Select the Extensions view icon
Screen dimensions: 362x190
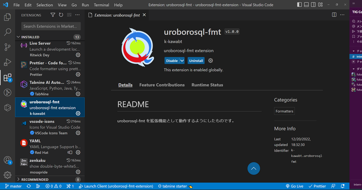tap(8, 78)
